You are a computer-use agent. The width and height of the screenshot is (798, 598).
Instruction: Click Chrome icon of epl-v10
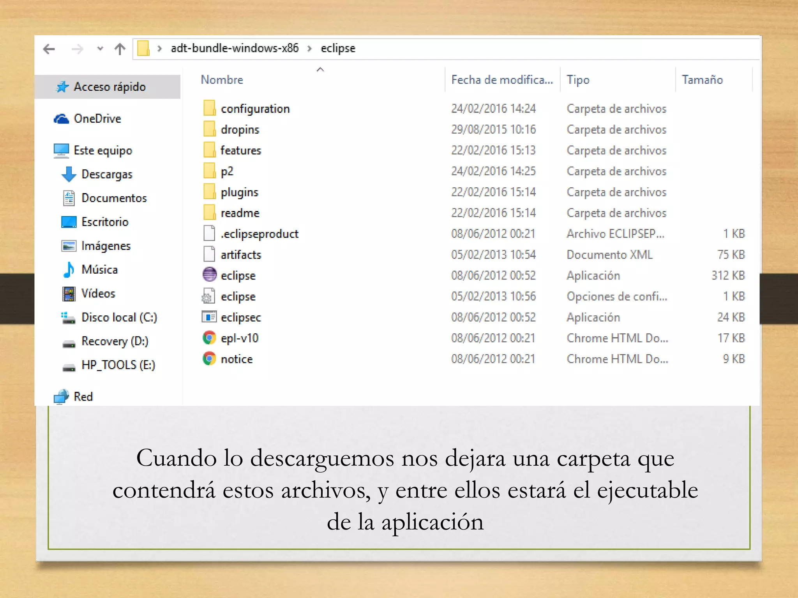coord(209,338)
